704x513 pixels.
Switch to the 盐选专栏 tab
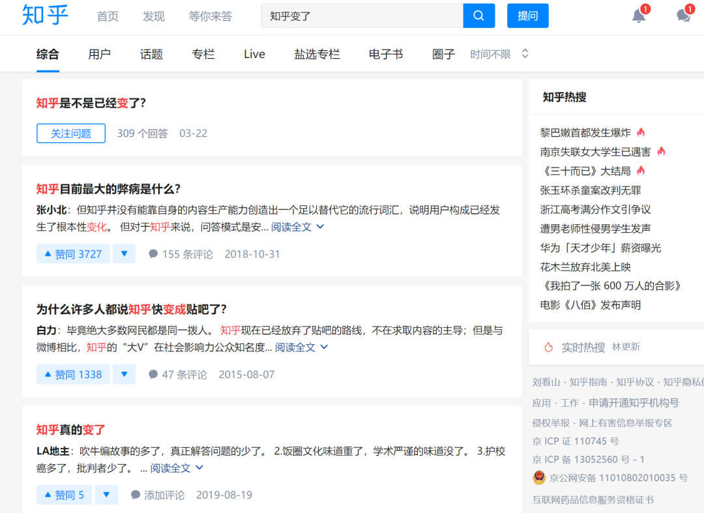[x=317, y=54]
